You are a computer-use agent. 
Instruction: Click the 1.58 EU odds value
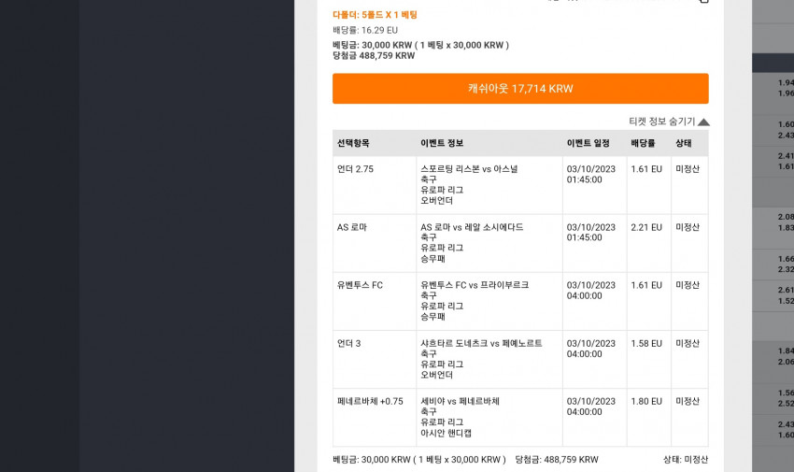646,343
